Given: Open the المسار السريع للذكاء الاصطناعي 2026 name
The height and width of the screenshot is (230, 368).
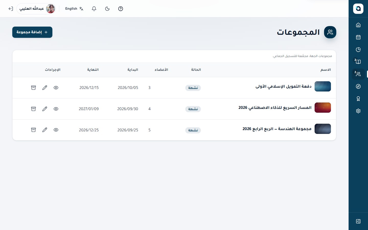Looking at the screenshot, I should click(x=275, y=108).
